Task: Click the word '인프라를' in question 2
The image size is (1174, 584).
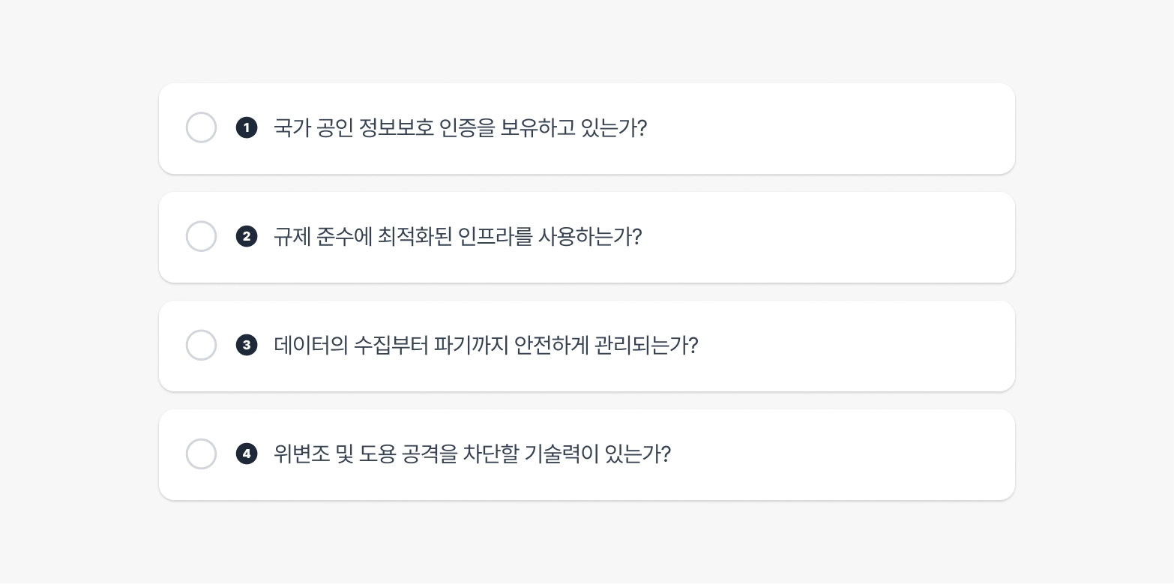Action: [495, 237]
